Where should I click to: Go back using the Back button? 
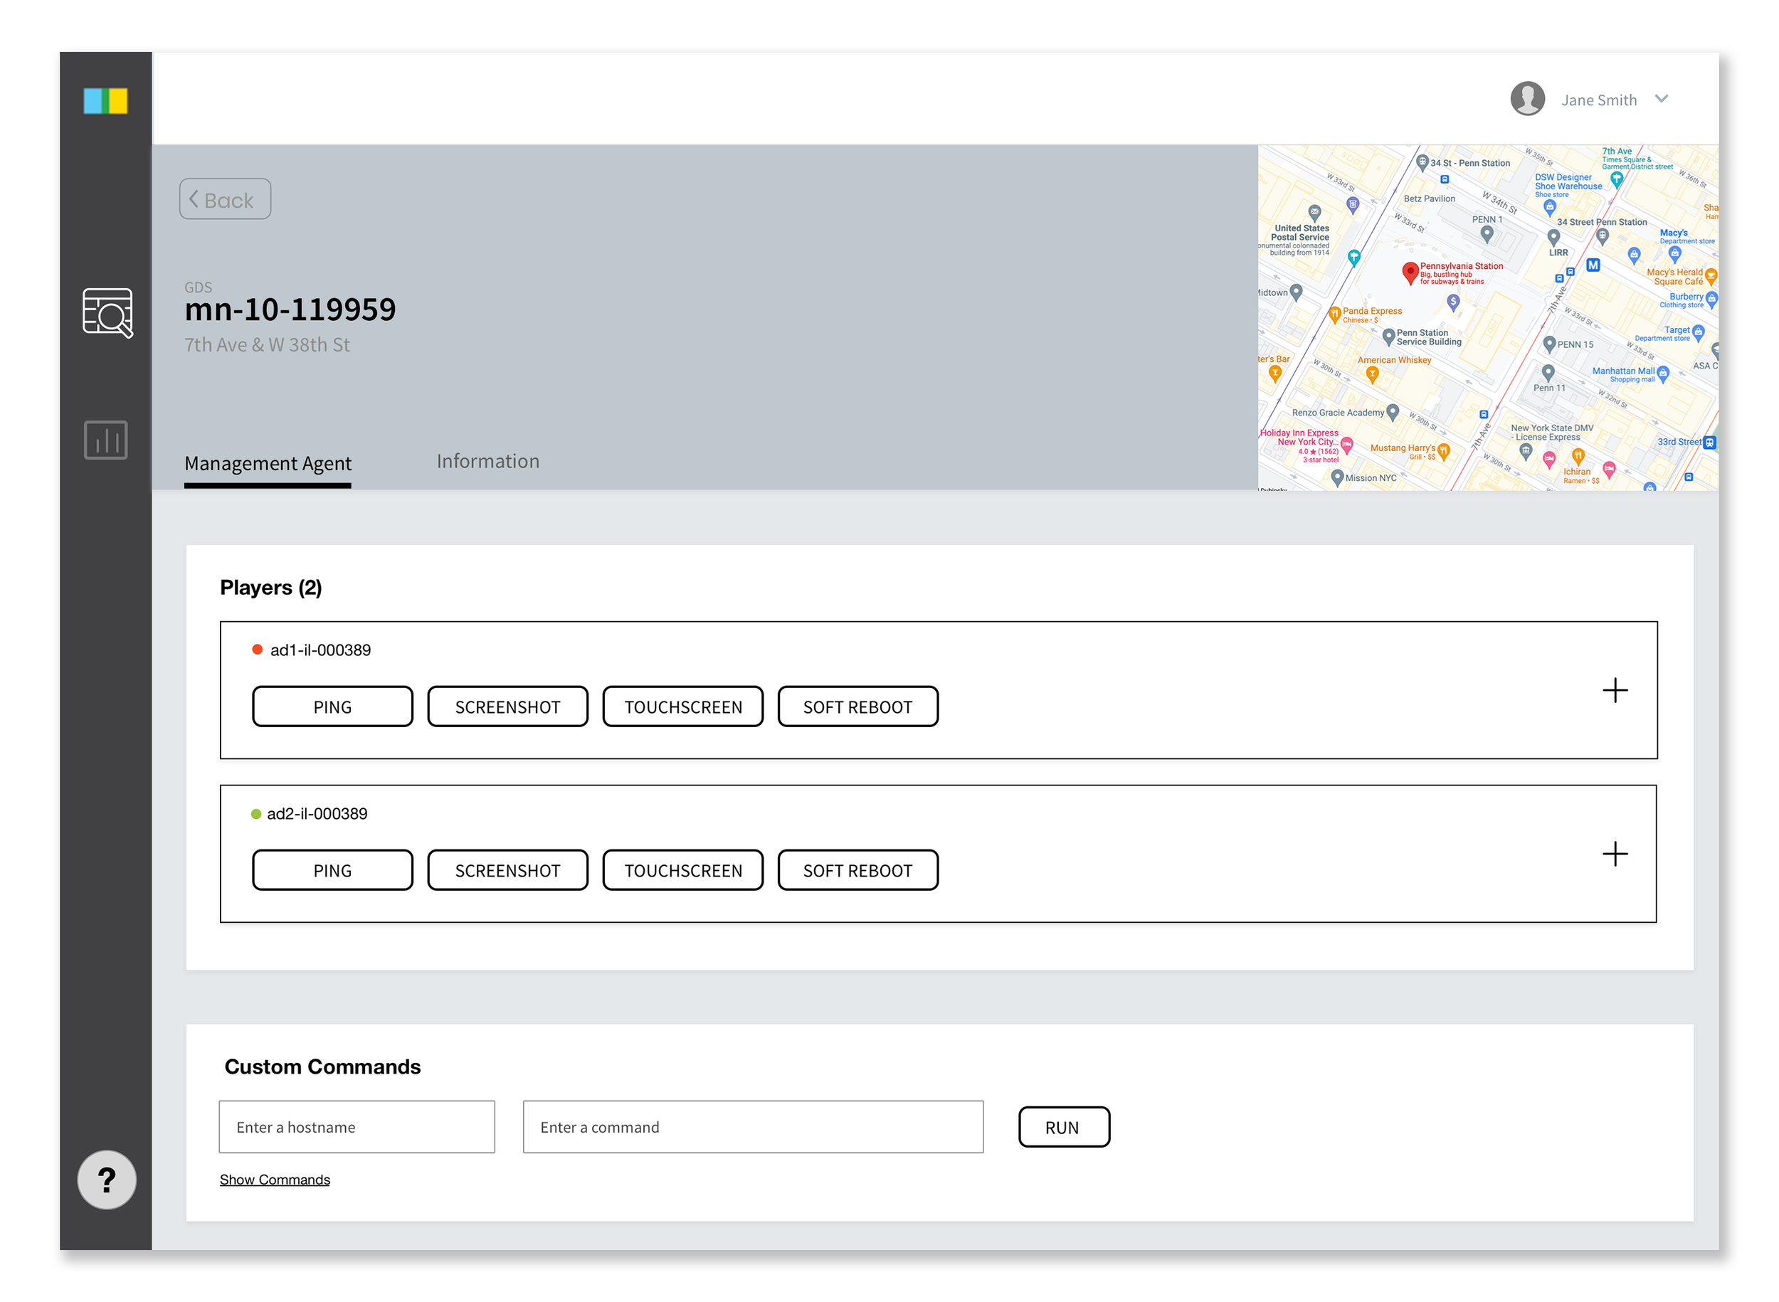225,199
